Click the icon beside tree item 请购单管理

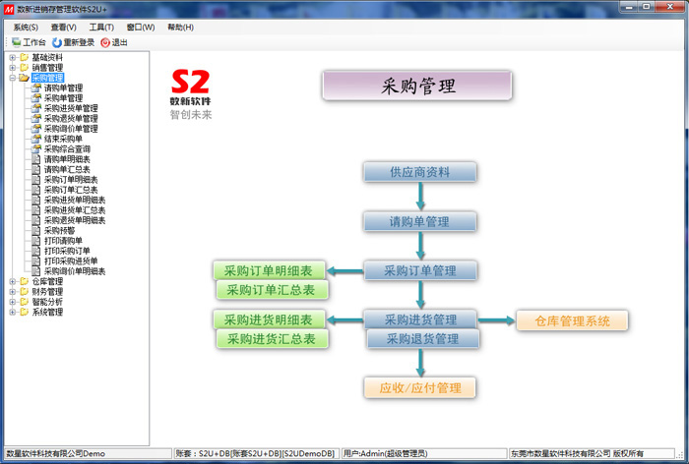tap(36, 87)
